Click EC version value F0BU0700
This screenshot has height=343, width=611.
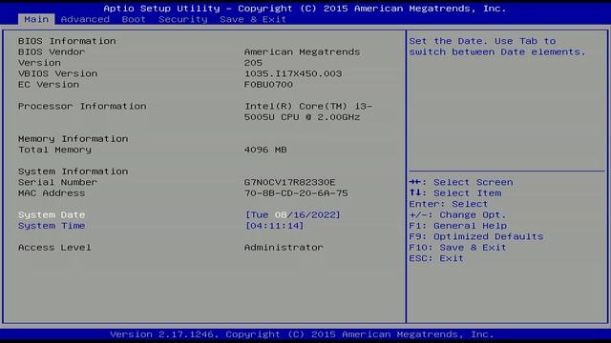pyautogui.click(x=268, y=85)
